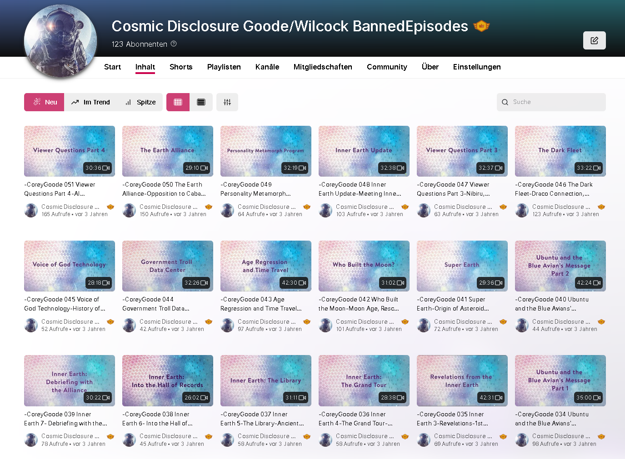Click the CoreyGoode 038 Inner Earth 6 title
625x459 pixels.
pos(157,419)
